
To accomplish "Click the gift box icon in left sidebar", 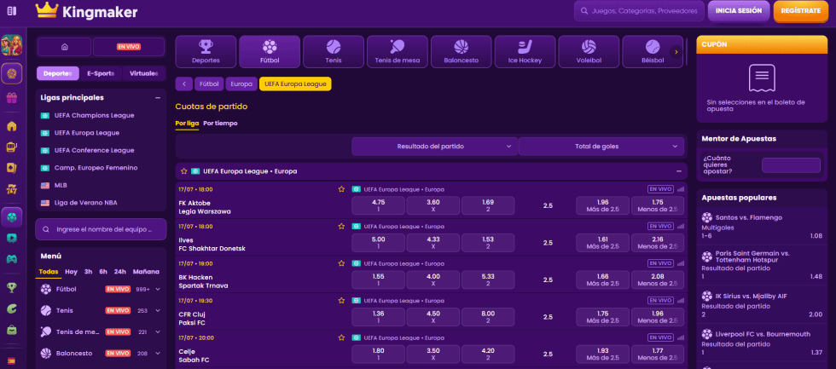I will [12, 98].
